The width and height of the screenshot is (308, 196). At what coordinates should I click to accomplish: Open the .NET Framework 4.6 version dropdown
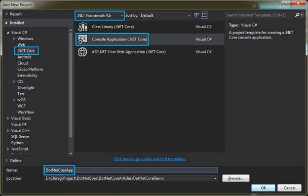100,15
